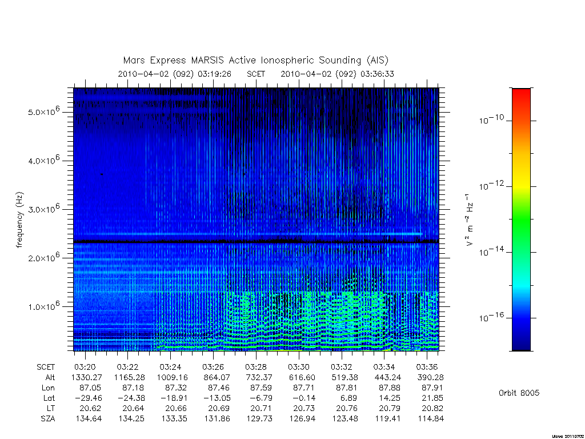Screen dimensions: 585x439
Task: Click the altitude value '1009.16'
Action: coord(172,377)
